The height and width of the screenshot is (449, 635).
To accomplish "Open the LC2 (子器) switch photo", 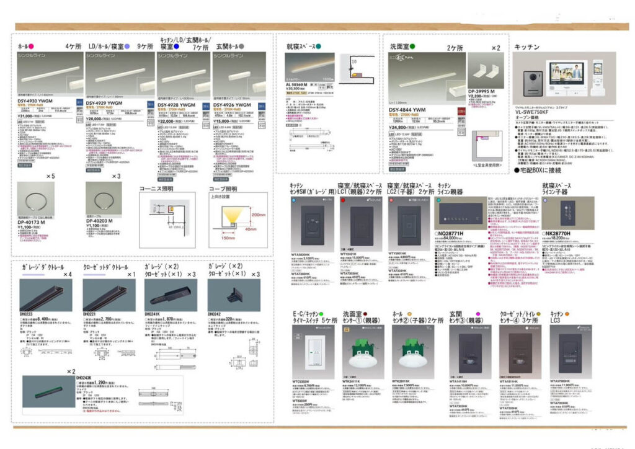I will [x=409, y=225].
